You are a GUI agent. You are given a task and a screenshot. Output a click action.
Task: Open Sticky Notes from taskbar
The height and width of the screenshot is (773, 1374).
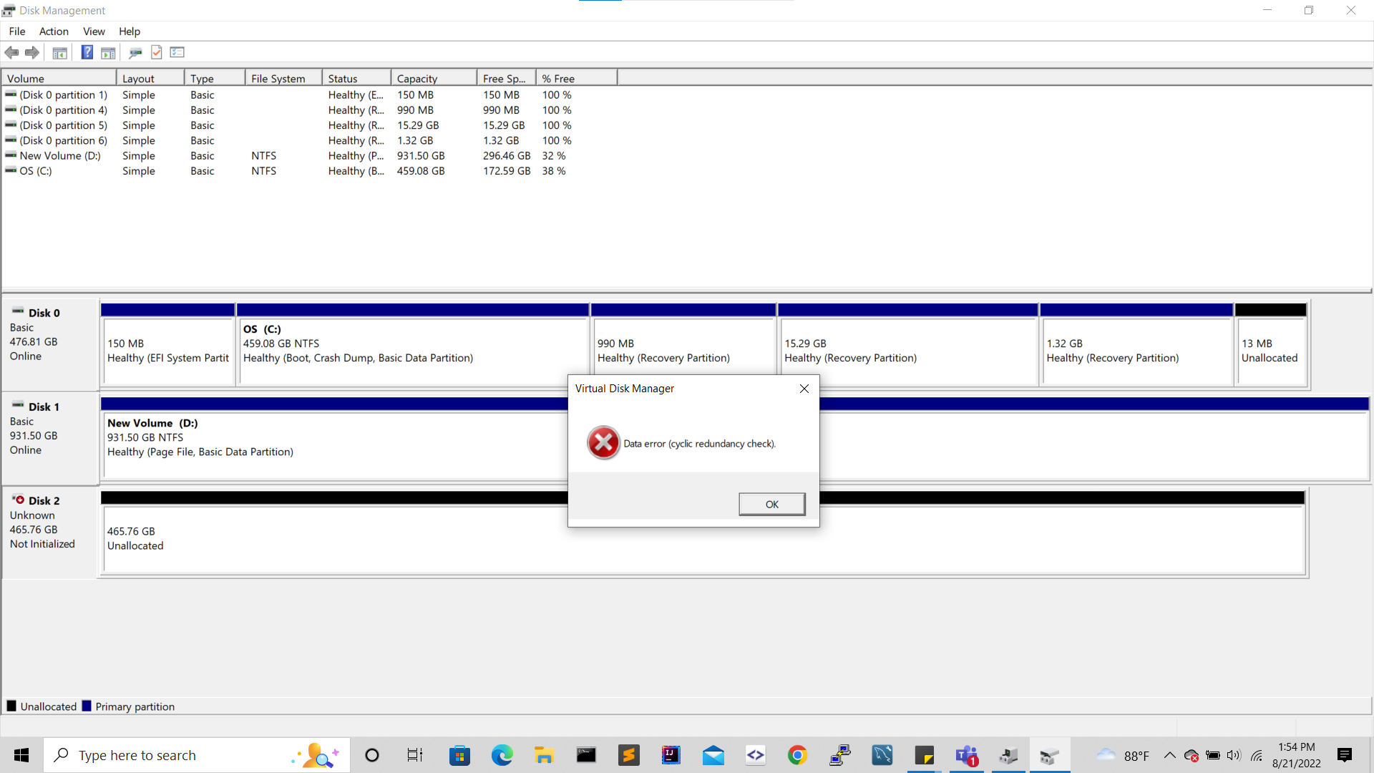(x=925, y=755)
